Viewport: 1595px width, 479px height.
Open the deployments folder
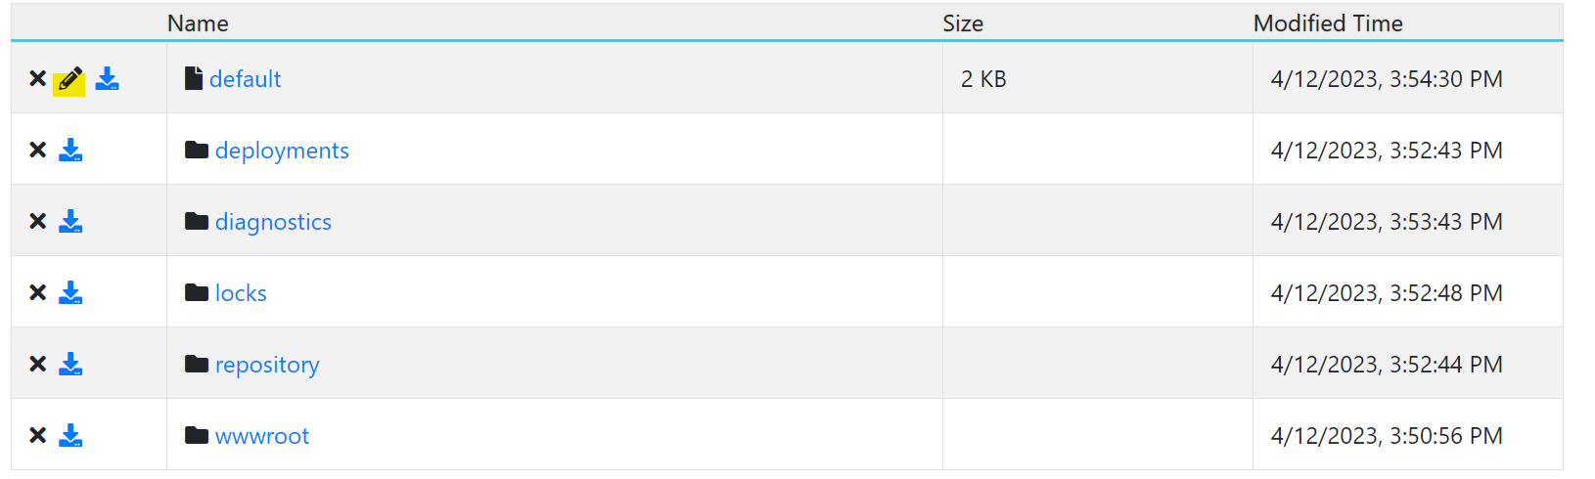[x=282, y=151]
